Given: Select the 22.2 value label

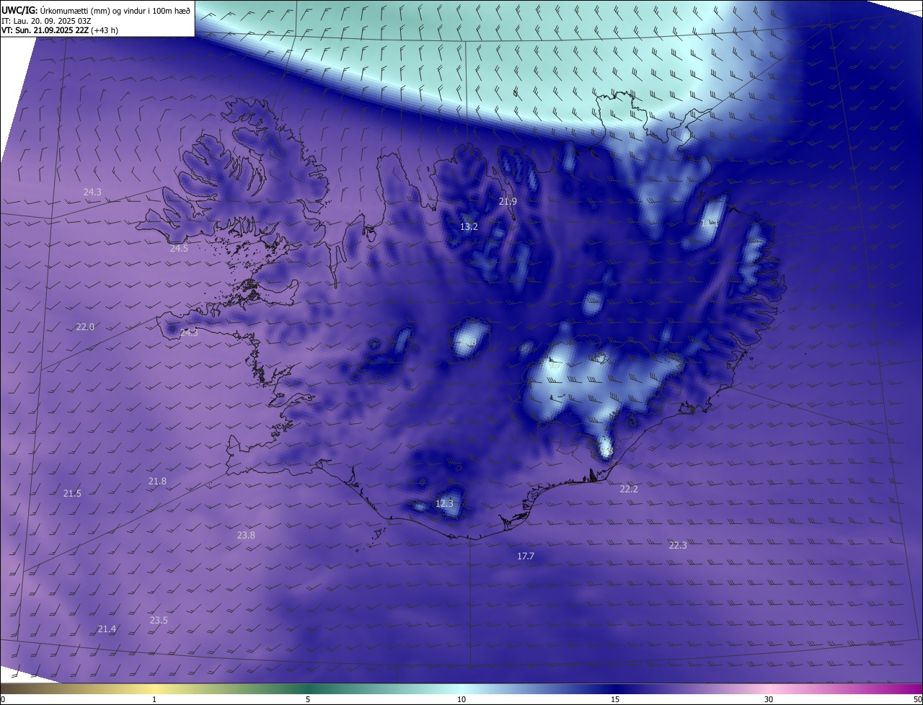Looking at the screenshot, I should tap(629, 489).
